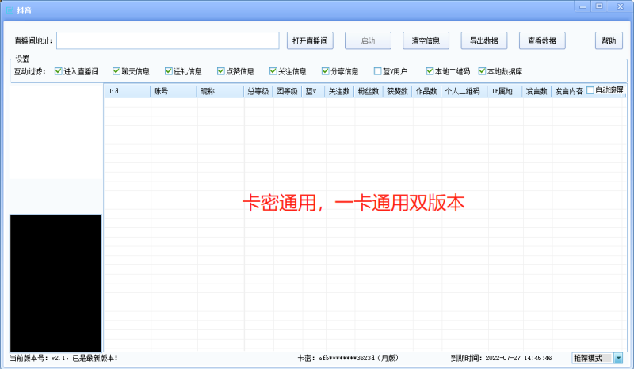Viewport: 634px width, 369px height.
Task: Toggle the 点赞信息 checkbox
Action: click(x=221, y=71)
